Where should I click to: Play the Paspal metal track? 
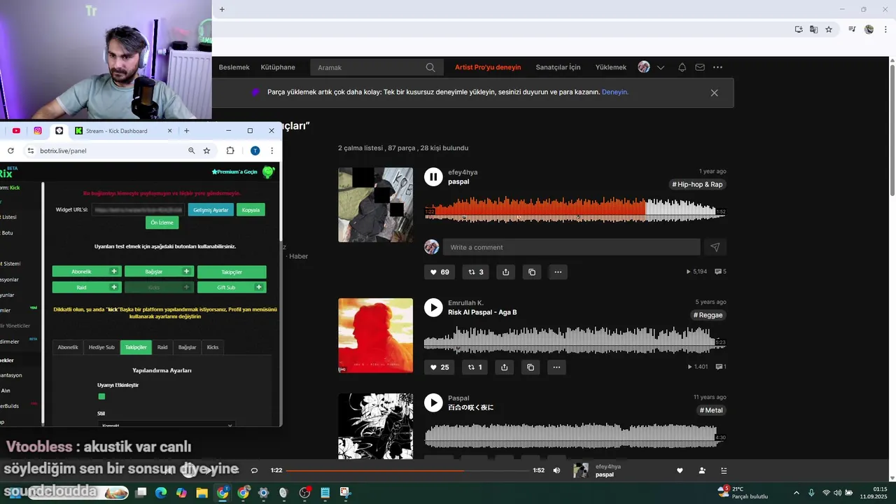(x=433, y=402)
